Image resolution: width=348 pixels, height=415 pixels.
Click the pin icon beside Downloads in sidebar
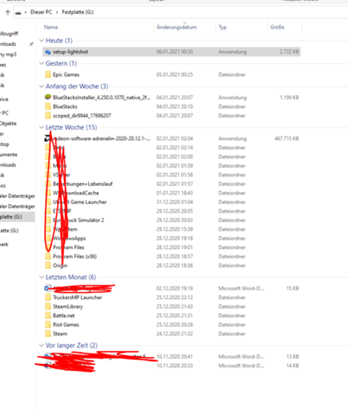pos(31,44)
